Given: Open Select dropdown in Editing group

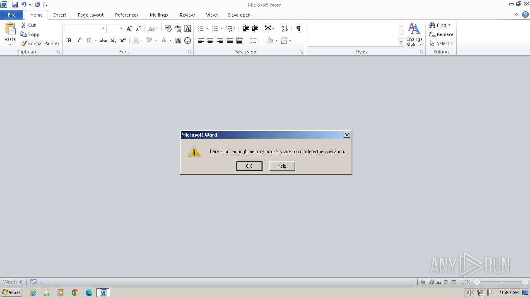Looking at the screenshot, I should coord(441,43).
